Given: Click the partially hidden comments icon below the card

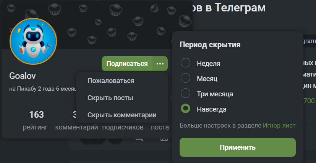Looking at the screenshot, I should (x=139, y=139).
